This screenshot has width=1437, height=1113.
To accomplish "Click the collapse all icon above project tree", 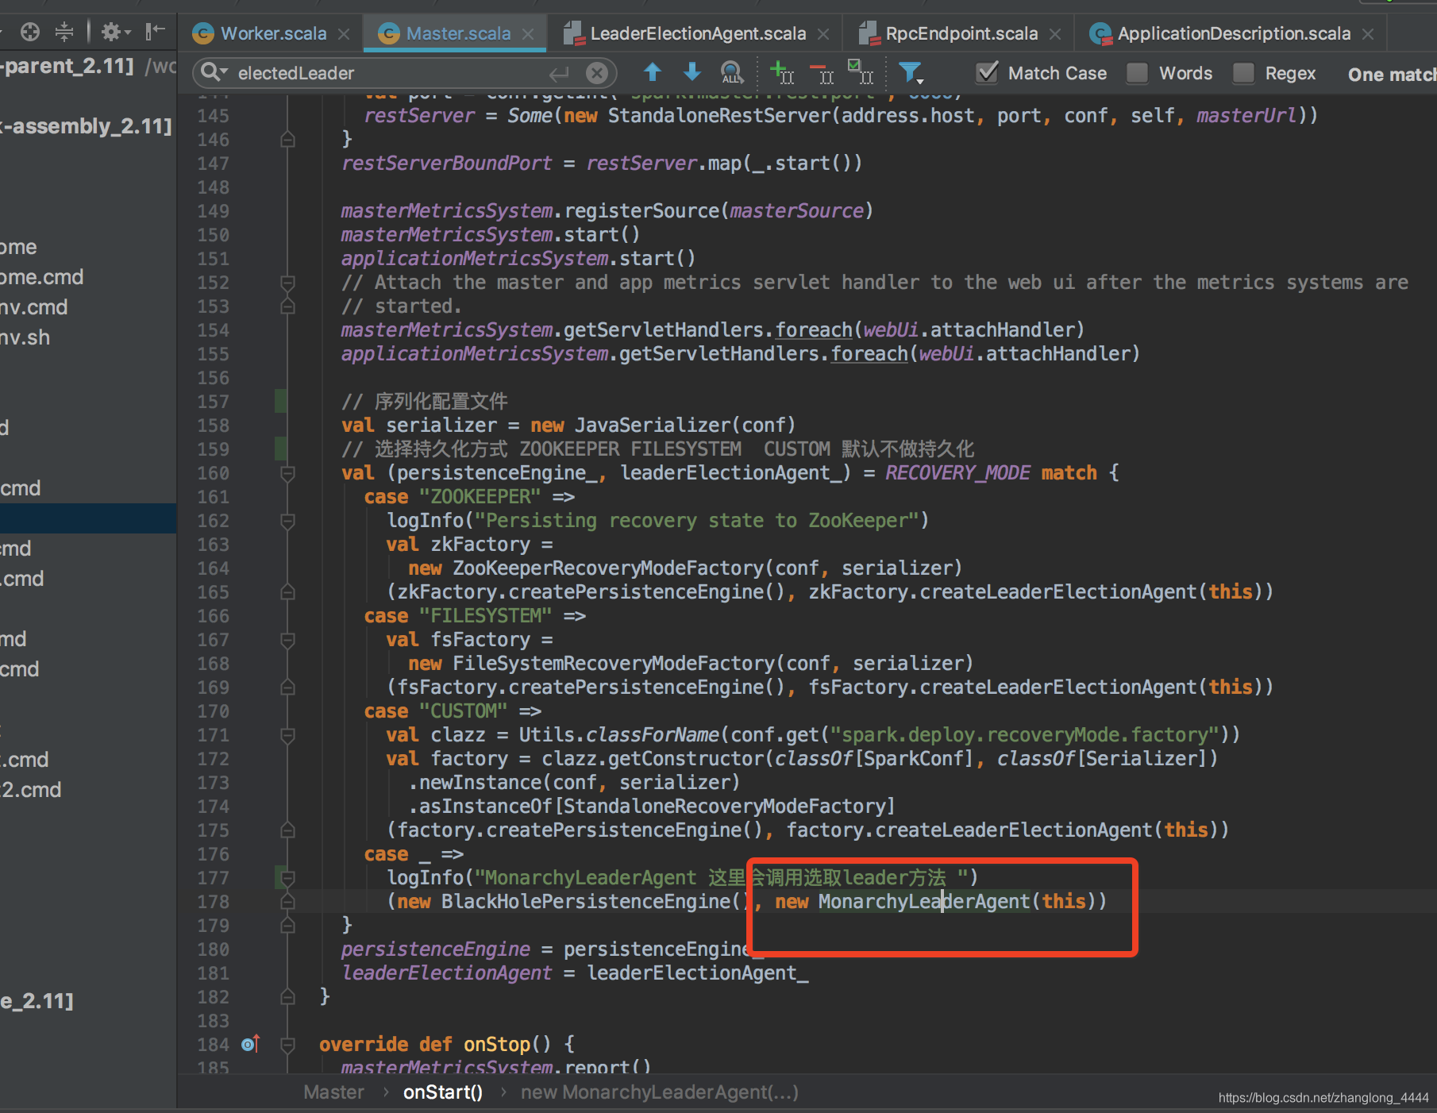I will [x=64, y=31].
